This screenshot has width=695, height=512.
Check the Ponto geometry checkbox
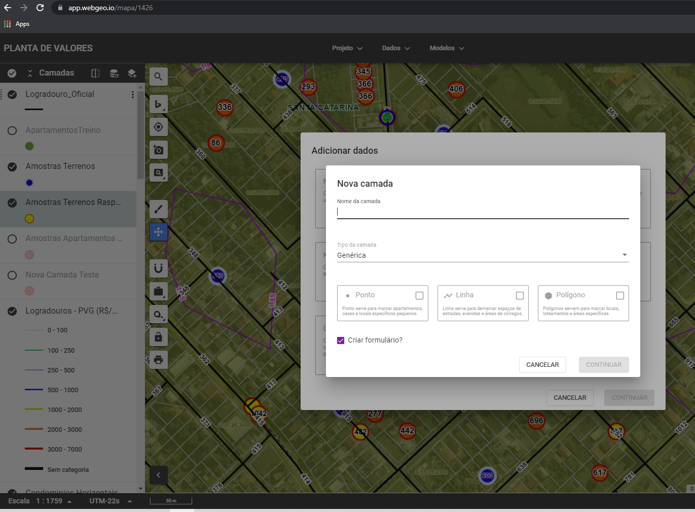(419, 295)
